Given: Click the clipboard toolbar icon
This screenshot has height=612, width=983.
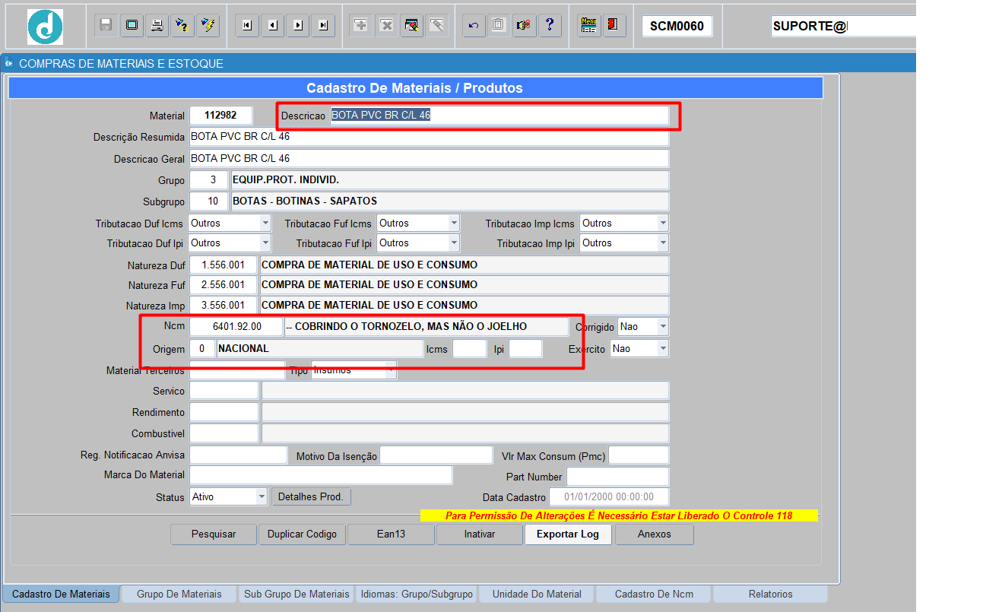Looking at the screenshot, I should [499, 25].
